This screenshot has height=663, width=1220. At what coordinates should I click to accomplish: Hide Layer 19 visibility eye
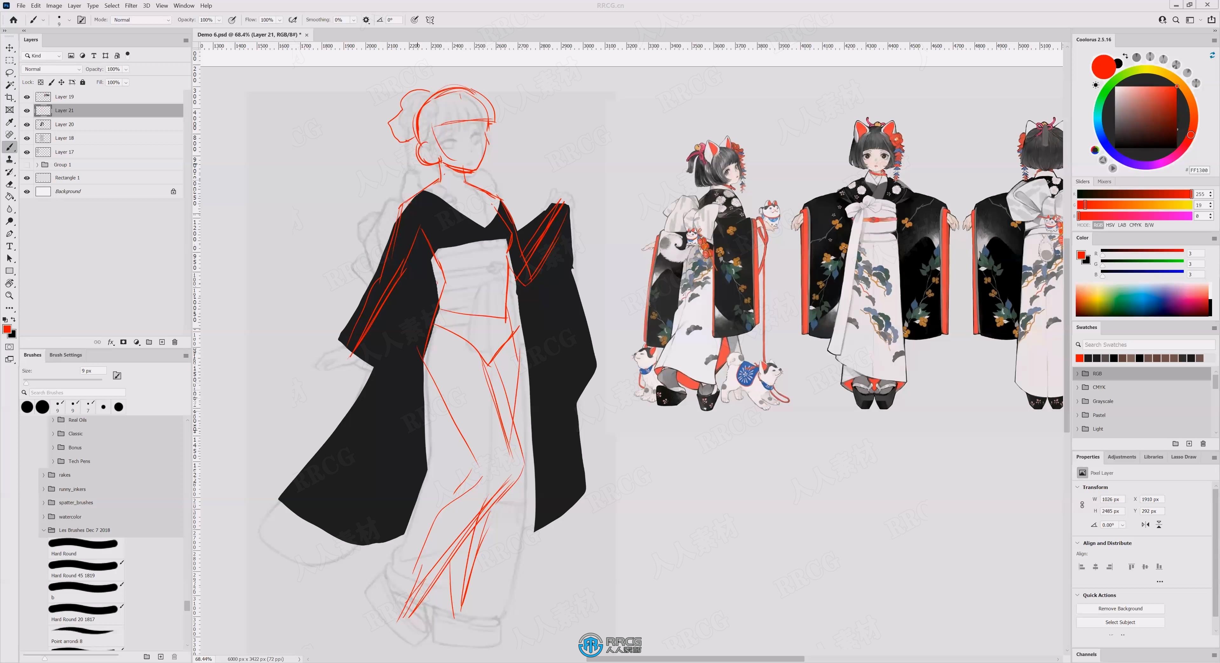click(x=27, y=97)
